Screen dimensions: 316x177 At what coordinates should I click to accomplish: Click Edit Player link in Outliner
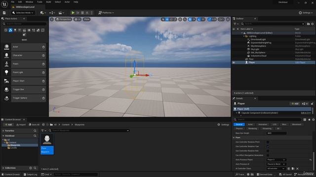pos(300,62)
